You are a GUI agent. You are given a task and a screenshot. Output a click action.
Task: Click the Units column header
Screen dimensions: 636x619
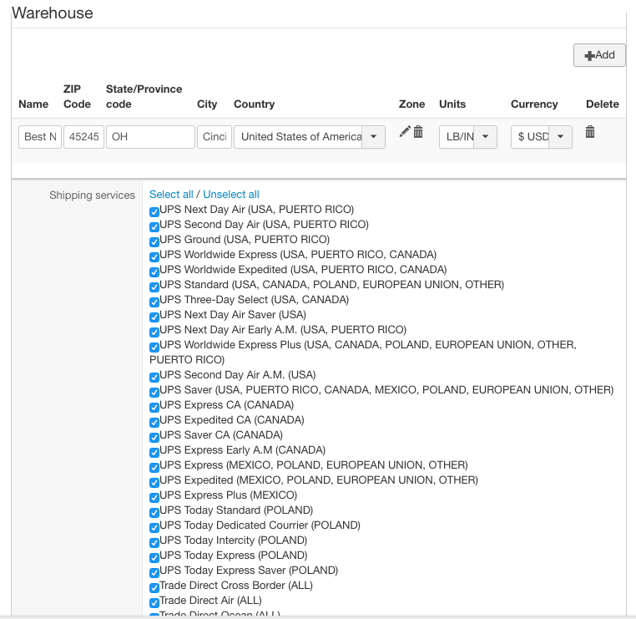[x=452, y=104]
